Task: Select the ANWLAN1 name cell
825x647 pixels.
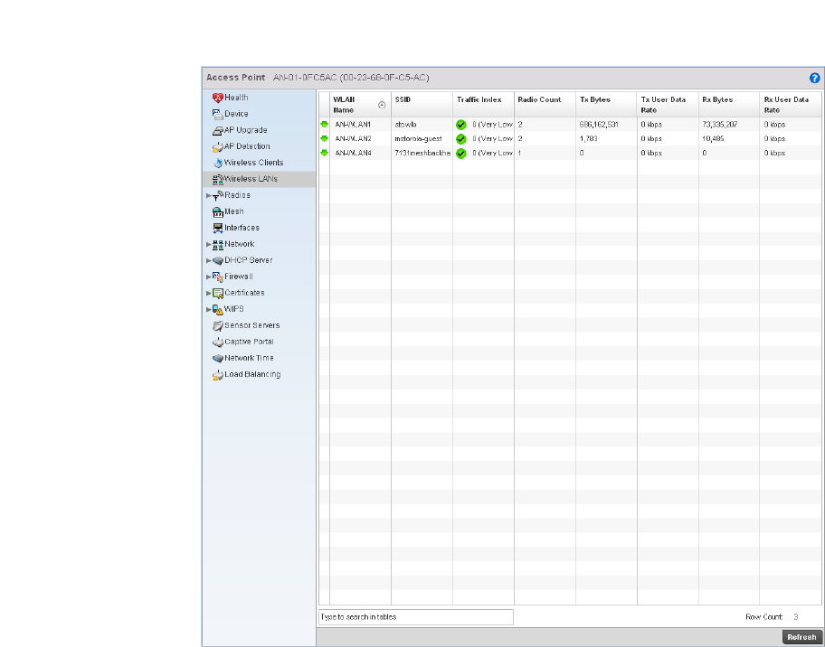Action: 353,125
